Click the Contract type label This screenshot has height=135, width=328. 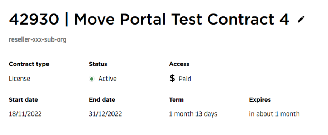click(x=29, y=64)
